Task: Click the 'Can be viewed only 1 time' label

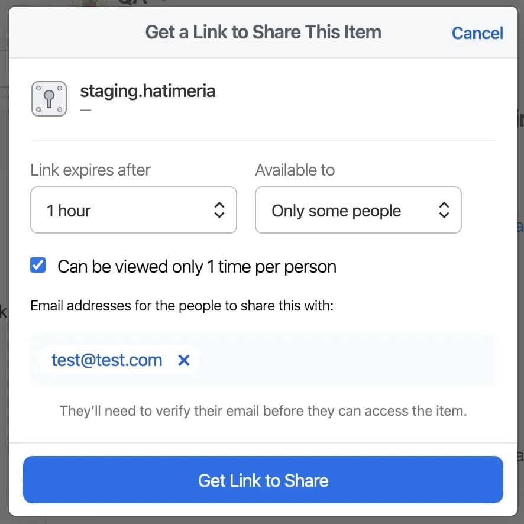Action: pyautogui.click(x=196, y=267)
